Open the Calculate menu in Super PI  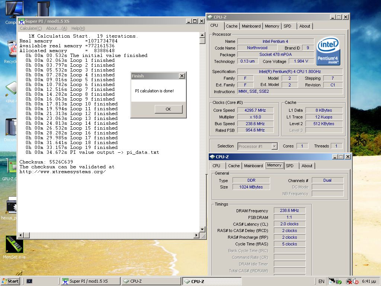coord(31,28)
